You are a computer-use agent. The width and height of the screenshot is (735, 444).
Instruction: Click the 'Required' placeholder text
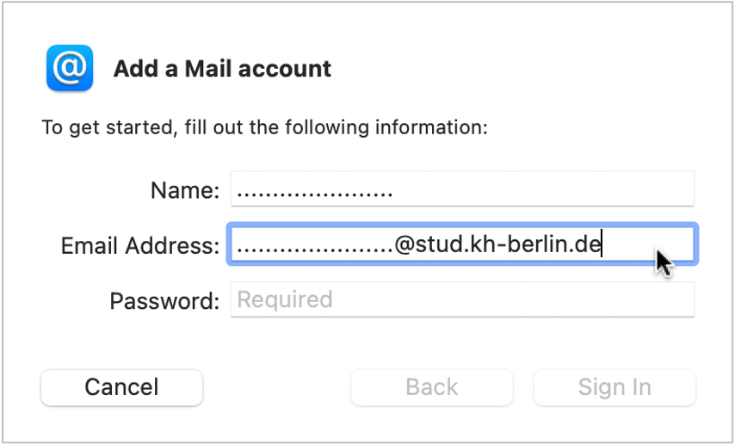(x=285, y=299)
